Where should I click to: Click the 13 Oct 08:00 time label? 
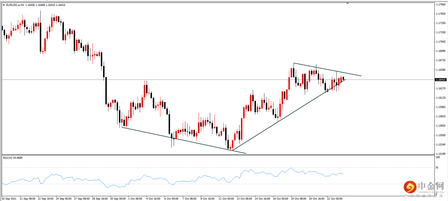click(x=244, y=198)
